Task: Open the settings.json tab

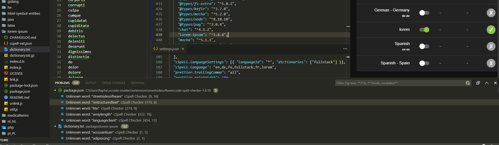Action: [169, 49]
